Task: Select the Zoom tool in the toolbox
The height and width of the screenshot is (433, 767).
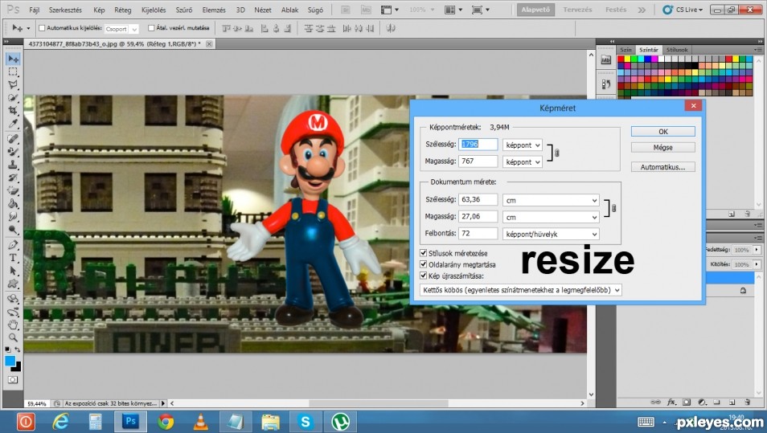Action: point(13,337)
